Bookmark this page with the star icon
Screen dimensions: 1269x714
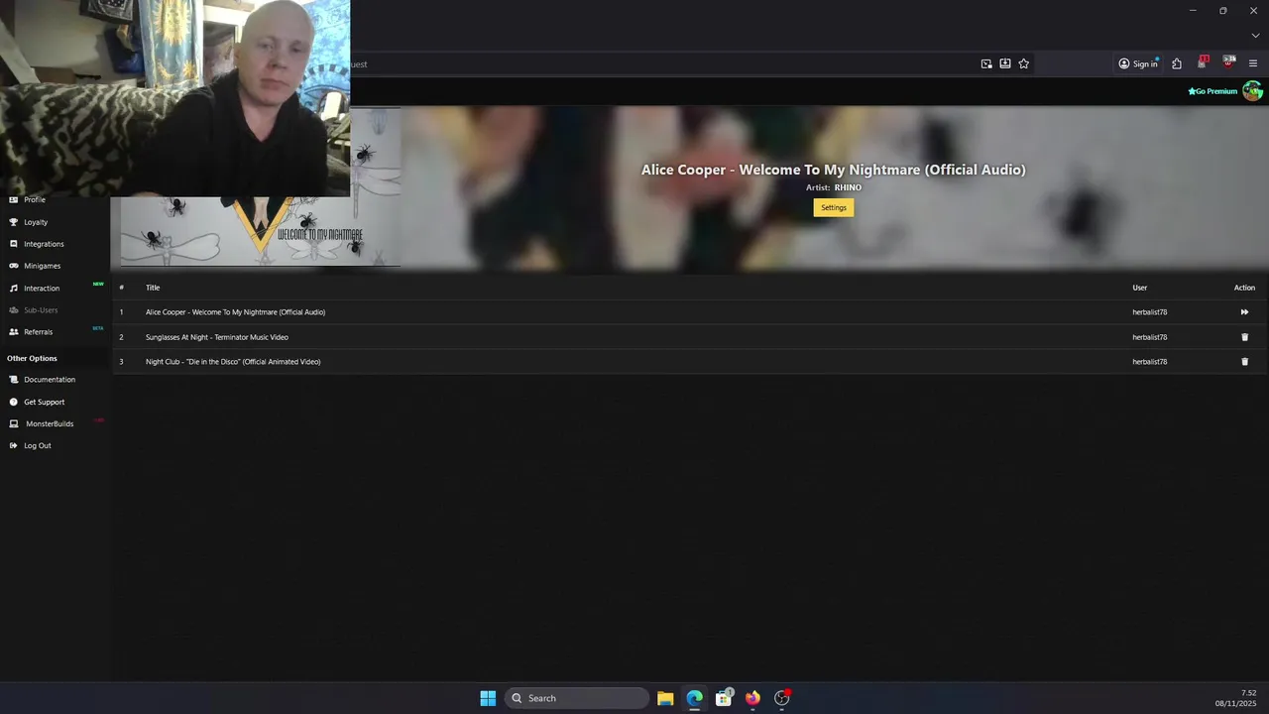pos(1024,63)
